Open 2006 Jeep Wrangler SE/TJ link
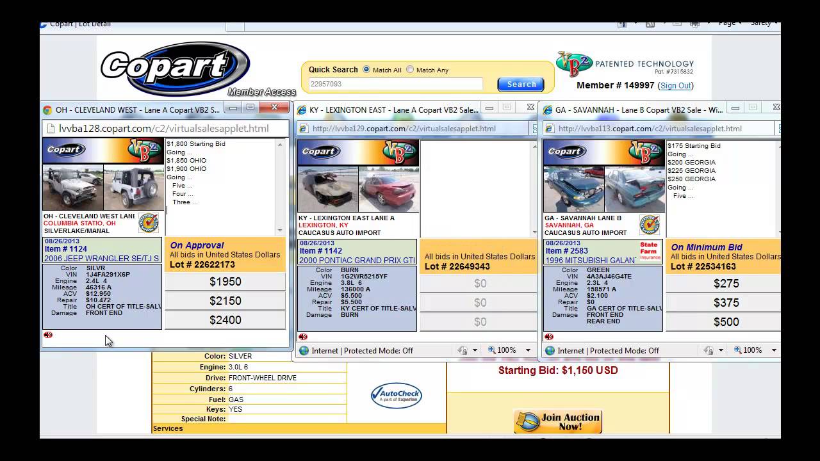820x461 pixels. coord(102,259)
